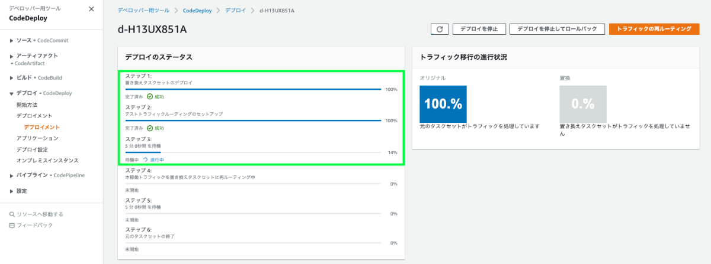Expand the パイプライン CodePipeline section
This screenshot has height=264, width=711.
point(11,176)
